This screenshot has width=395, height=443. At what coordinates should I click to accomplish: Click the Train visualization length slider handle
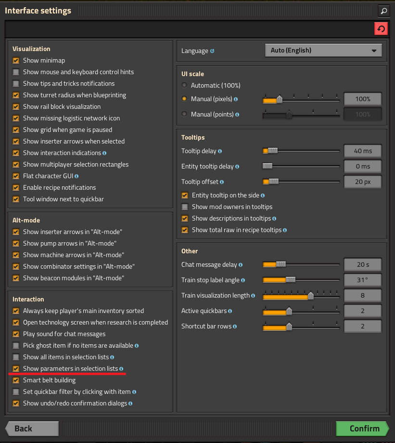pyautogui.click(x=311, y=296)
